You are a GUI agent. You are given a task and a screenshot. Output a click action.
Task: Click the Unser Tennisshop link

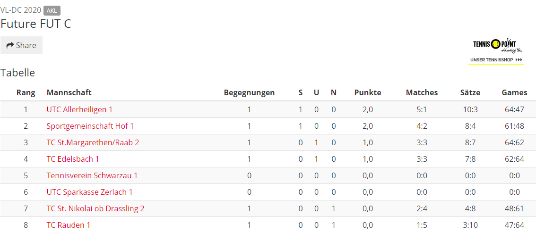point(496,60)
